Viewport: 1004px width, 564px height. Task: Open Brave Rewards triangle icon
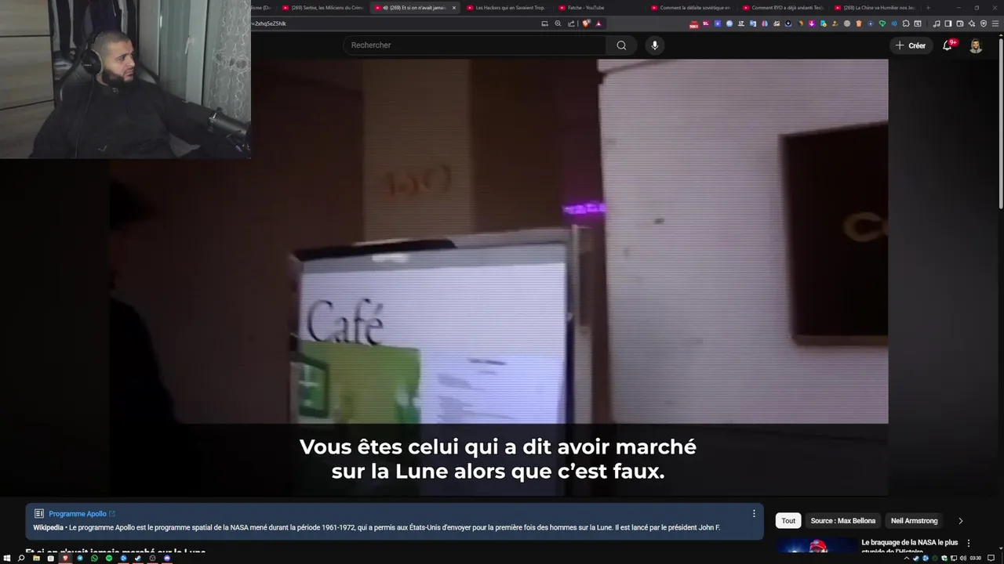[598, 23]
